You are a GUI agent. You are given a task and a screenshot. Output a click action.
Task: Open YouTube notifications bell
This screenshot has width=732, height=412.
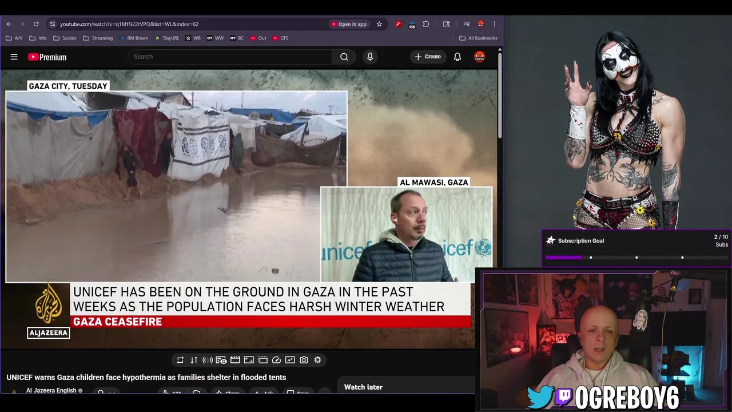tap(457, 57)
